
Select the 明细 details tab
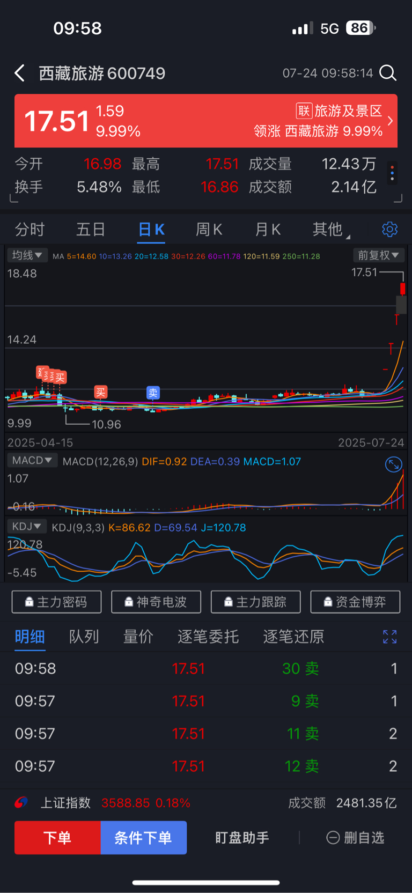[30, 637]
